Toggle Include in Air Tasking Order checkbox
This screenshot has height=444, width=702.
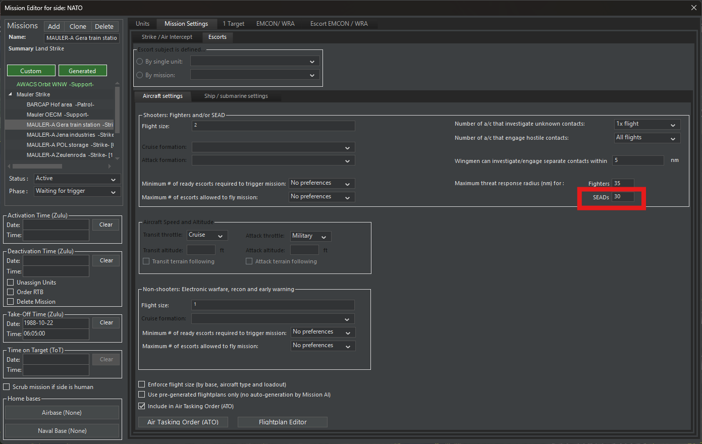tap(142, 406)
